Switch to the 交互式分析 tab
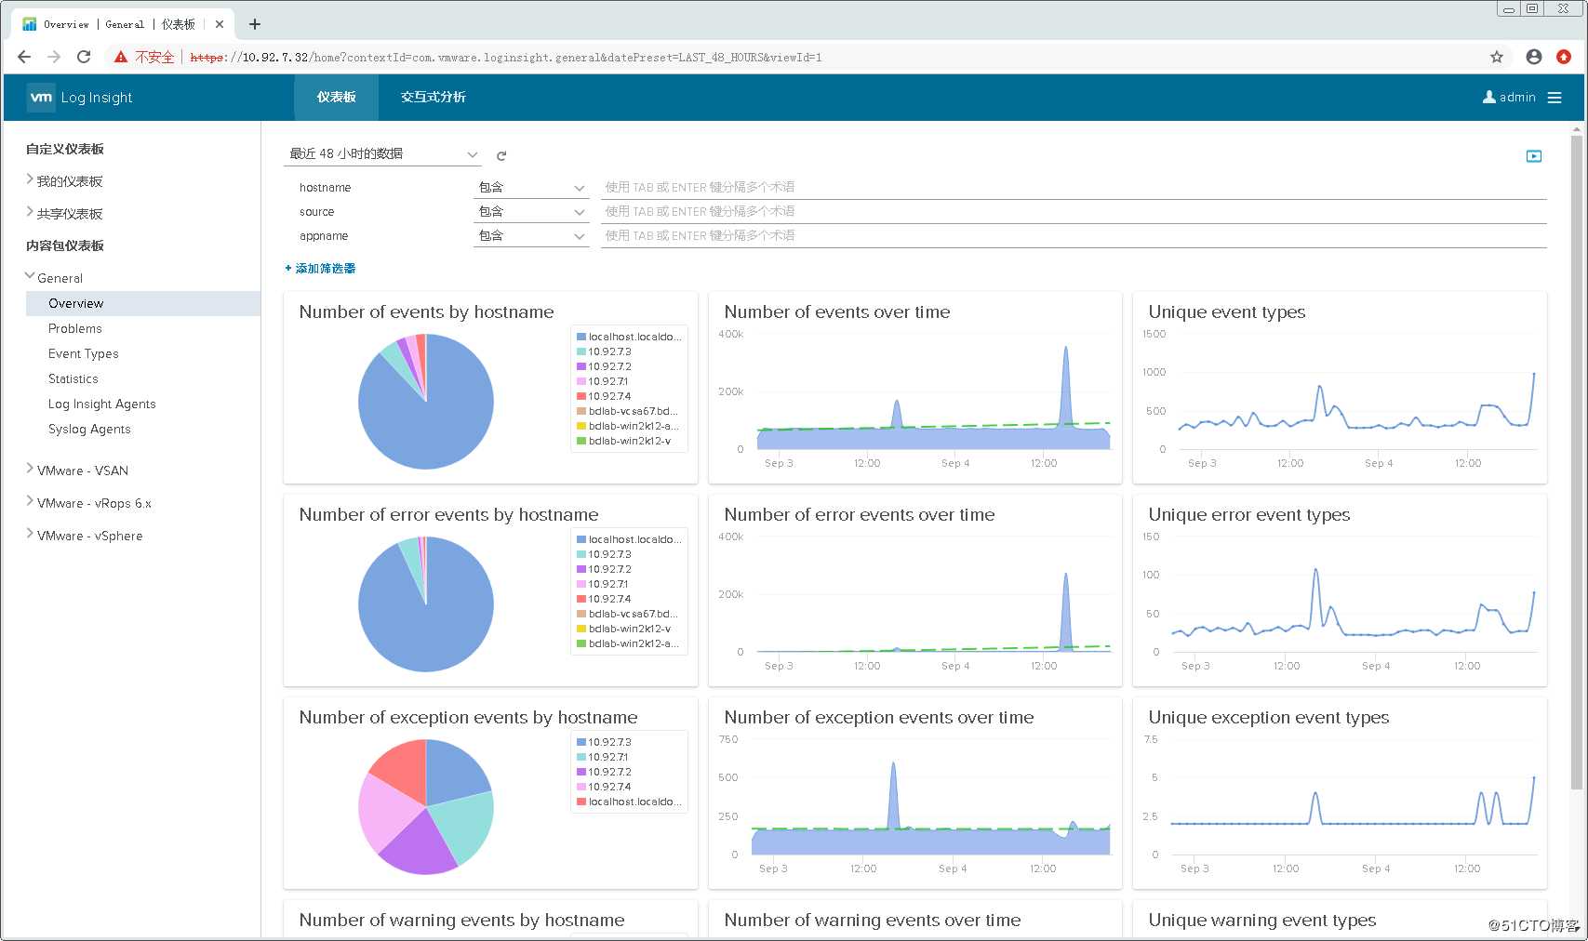1588x941 pixels. [434, 97]
